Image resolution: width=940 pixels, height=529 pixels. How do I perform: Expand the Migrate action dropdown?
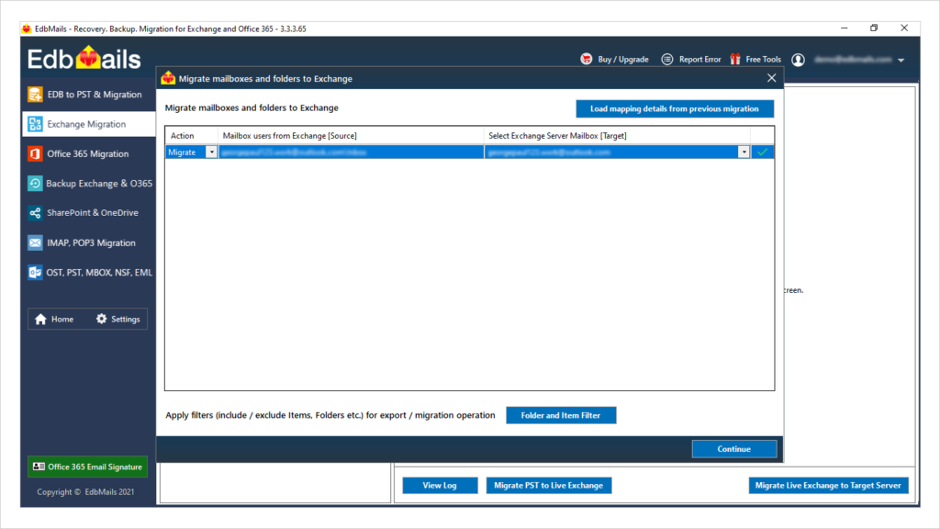click(x=211, y=152)
